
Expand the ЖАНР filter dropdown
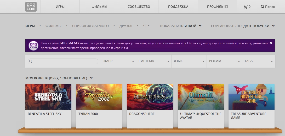[118, 61]
